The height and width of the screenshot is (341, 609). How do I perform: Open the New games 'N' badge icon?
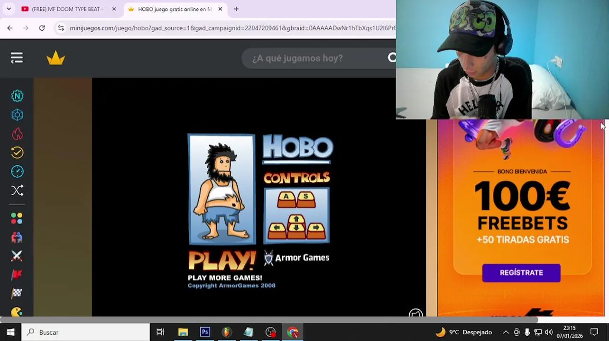click(17, 96)
